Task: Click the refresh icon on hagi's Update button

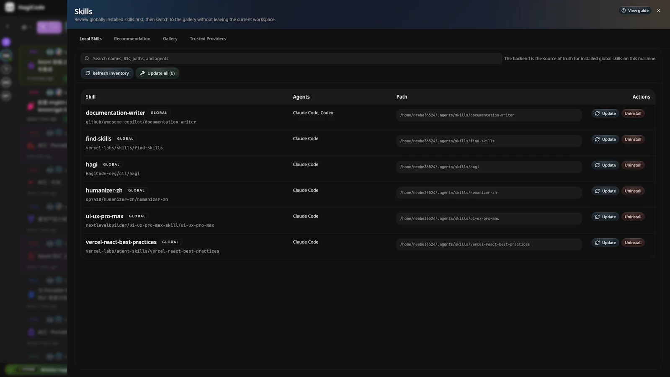Action: pos(598,165)
